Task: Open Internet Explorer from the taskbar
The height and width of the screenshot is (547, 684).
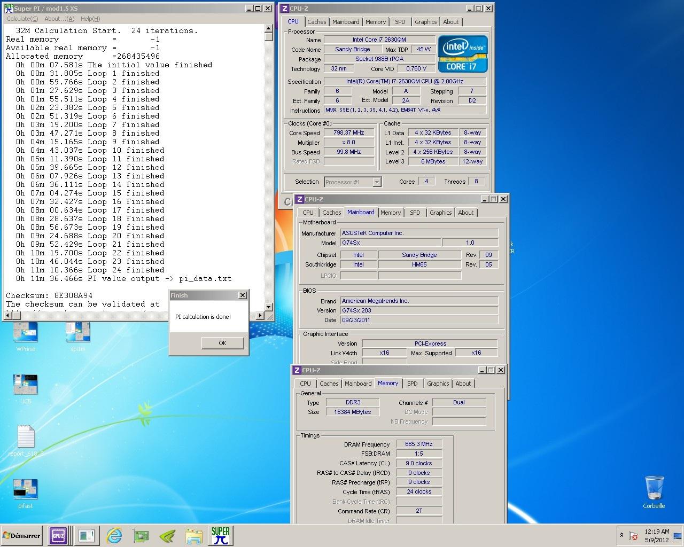Action: [x=114, y=536]
